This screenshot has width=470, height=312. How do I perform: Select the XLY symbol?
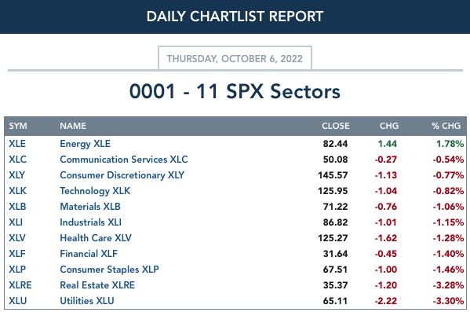(x=16, y=174)
